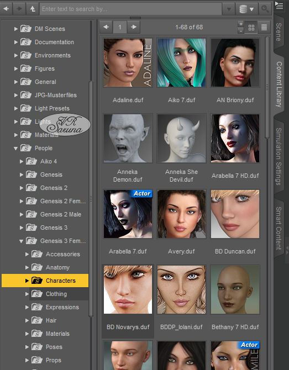Select the Arabella 7.duf Actor thumbnail
This screenshot has height=370, width=289.
coord(128,214)
